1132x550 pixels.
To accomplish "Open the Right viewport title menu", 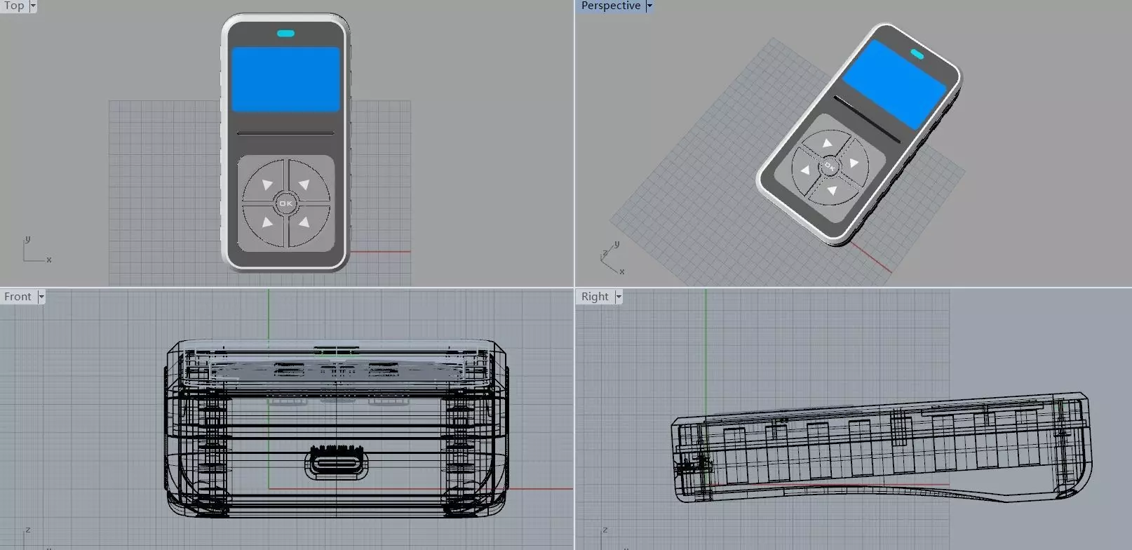I will pos(595,297).
